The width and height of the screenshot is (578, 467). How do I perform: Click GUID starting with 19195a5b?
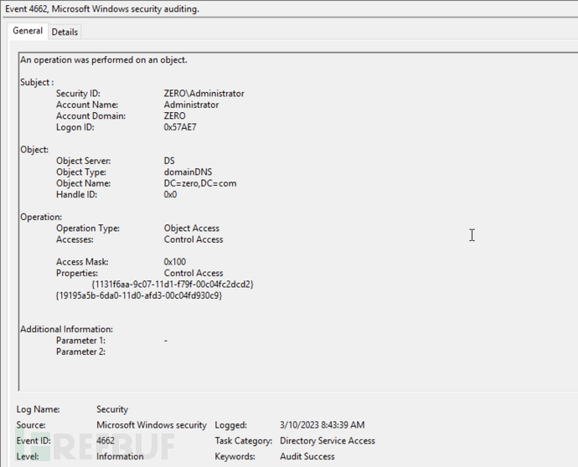(x=139, y=295)
